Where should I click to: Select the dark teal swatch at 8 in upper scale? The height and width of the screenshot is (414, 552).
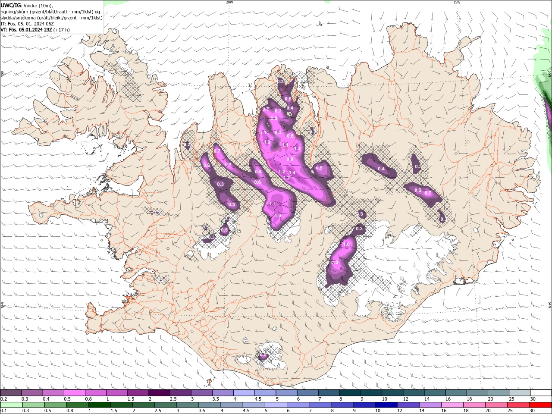tap(350, 393)
